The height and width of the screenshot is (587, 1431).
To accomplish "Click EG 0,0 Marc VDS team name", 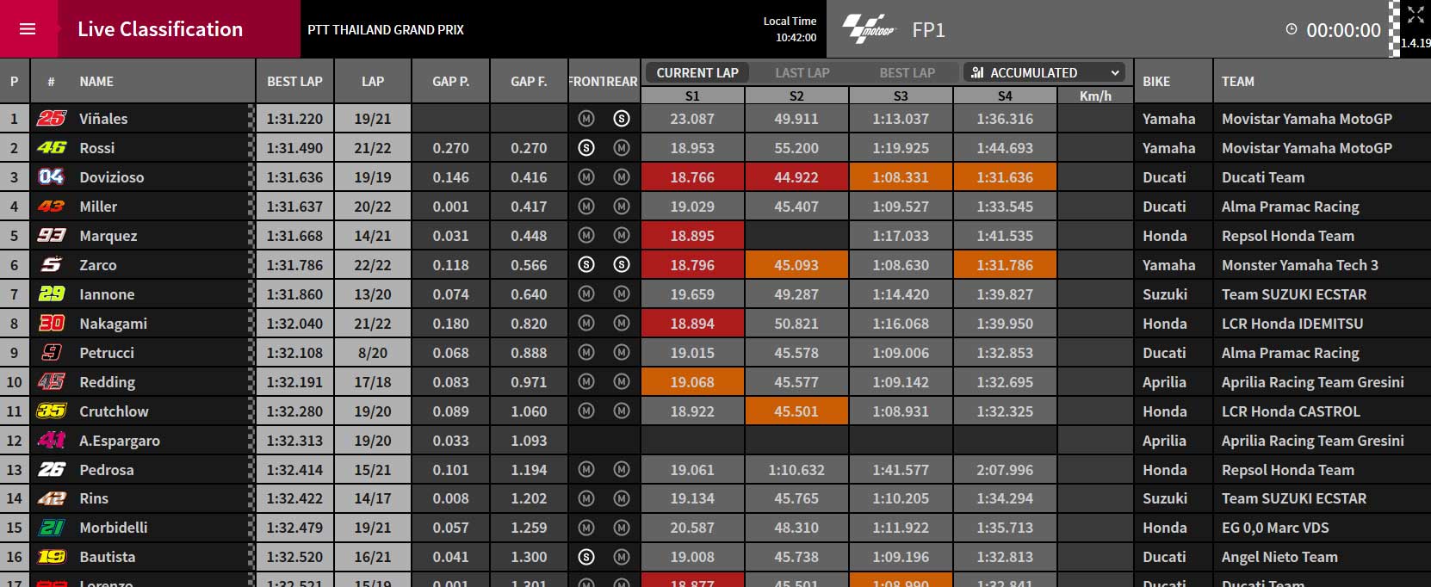I will (1275, 528).
